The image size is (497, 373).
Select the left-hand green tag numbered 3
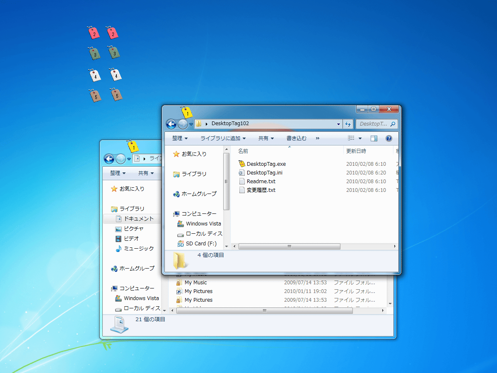pos(94,53)
